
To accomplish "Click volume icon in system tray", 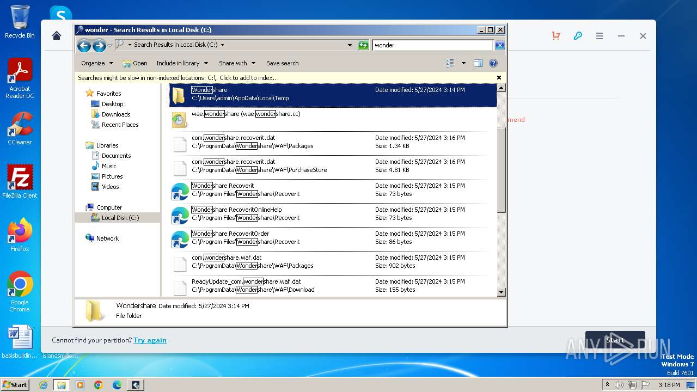I will coord(619,385).
